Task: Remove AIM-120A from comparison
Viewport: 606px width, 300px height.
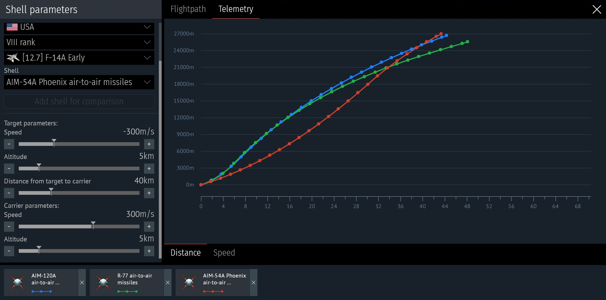Action: [x=82, y=282]
